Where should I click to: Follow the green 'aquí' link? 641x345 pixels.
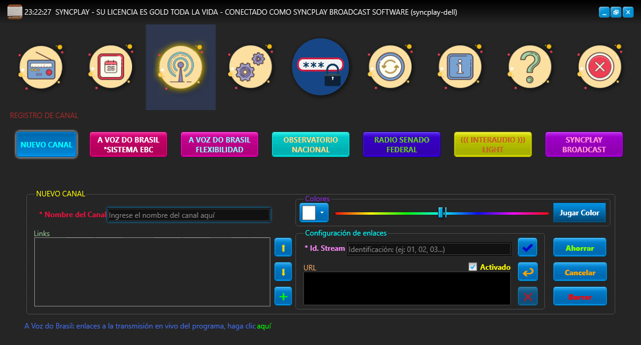(x=264, y=326)
